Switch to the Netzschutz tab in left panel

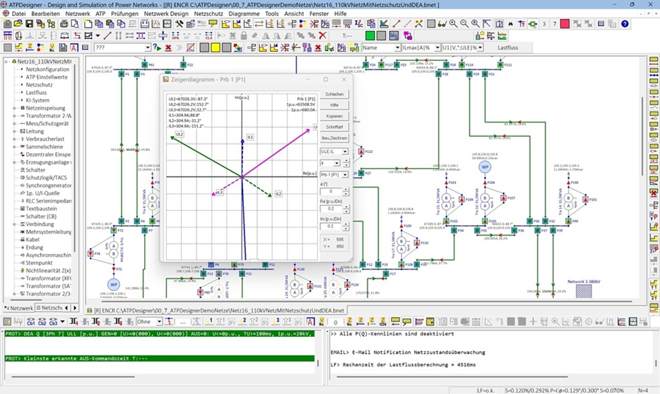click(52, 308)
